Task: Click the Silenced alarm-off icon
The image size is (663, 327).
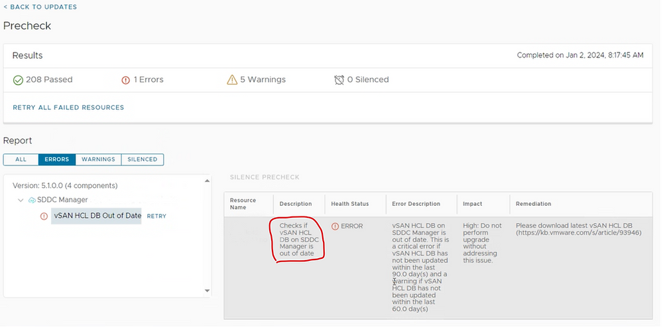Action: [339, 79]
